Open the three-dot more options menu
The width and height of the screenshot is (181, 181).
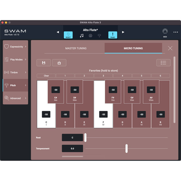tap(176, 32)
